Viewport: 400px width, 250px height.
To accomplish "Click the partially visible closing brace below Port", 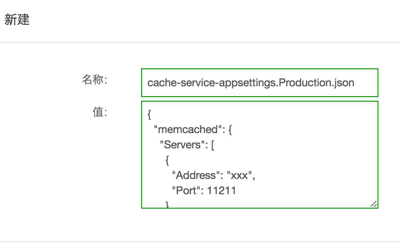I will [x=167, y=205].
